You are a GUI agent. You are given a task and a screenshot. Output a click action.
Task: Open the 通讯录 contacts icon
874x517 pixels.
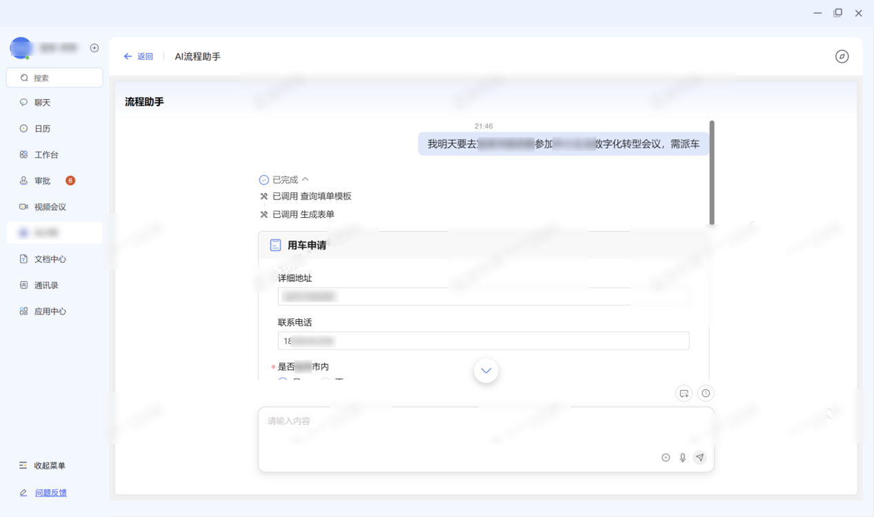click(x=24, y=285)
